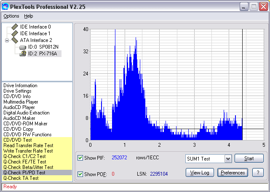Open CD/DVD RW Functions
This screenshot has width=270, height=192.
pyautogui.click(x=27, y=135)
